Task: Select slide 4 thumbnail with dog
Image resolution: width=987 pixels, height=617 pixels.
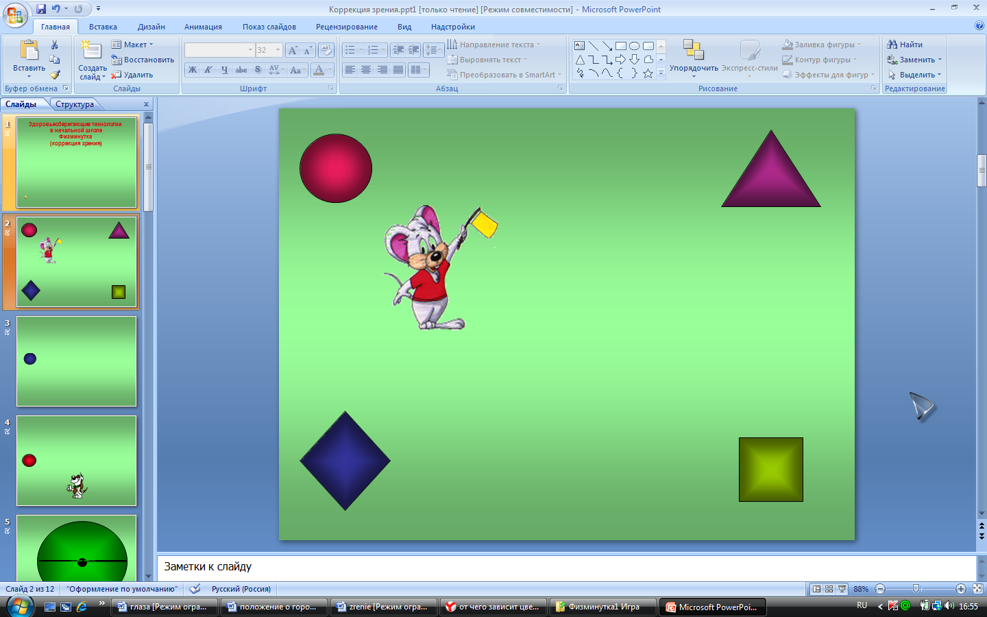Action: (77, 461)
